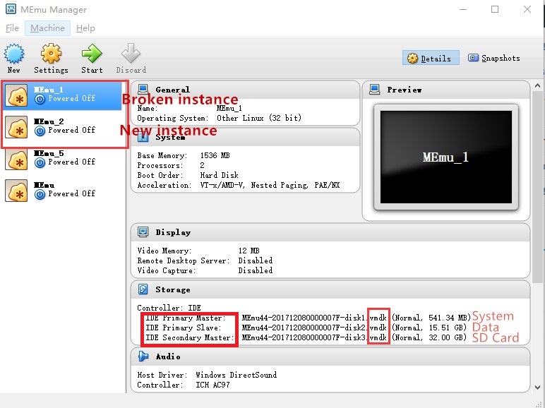Viewport: 545px width, 408px height.
Task: Select the MEmu_1 virtual machine
Action: click(64, 94)
